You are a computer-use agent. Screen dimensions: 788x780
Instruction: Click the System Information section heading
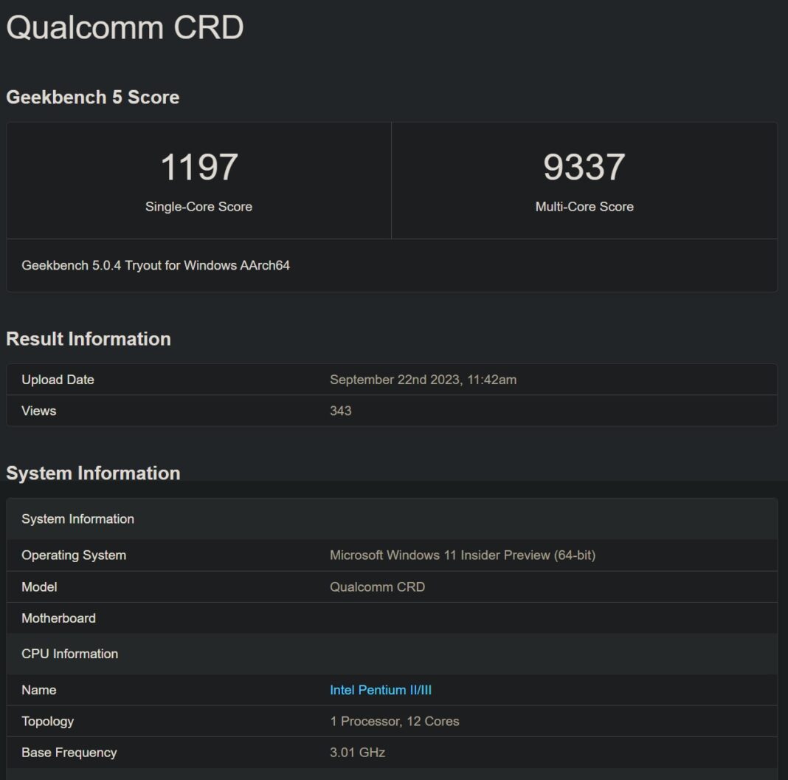[x=93, y=473]
